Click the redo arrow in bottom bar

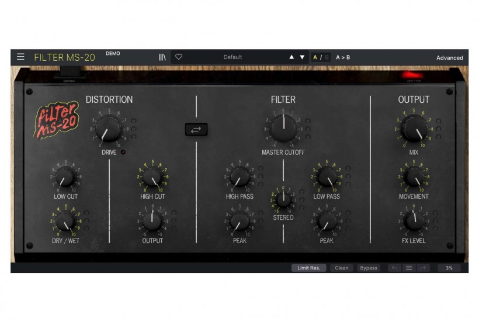(x=422, y=268)
